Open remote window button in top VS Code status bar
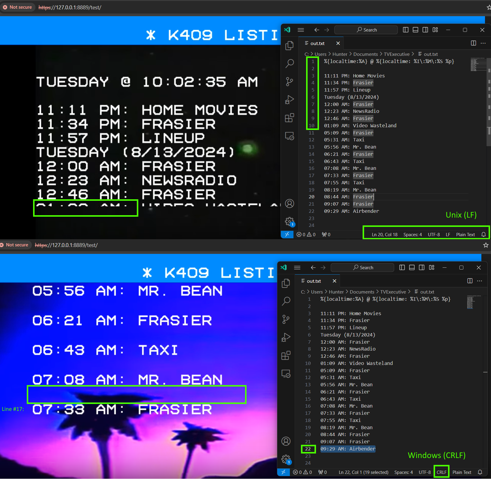 (287, 234)
